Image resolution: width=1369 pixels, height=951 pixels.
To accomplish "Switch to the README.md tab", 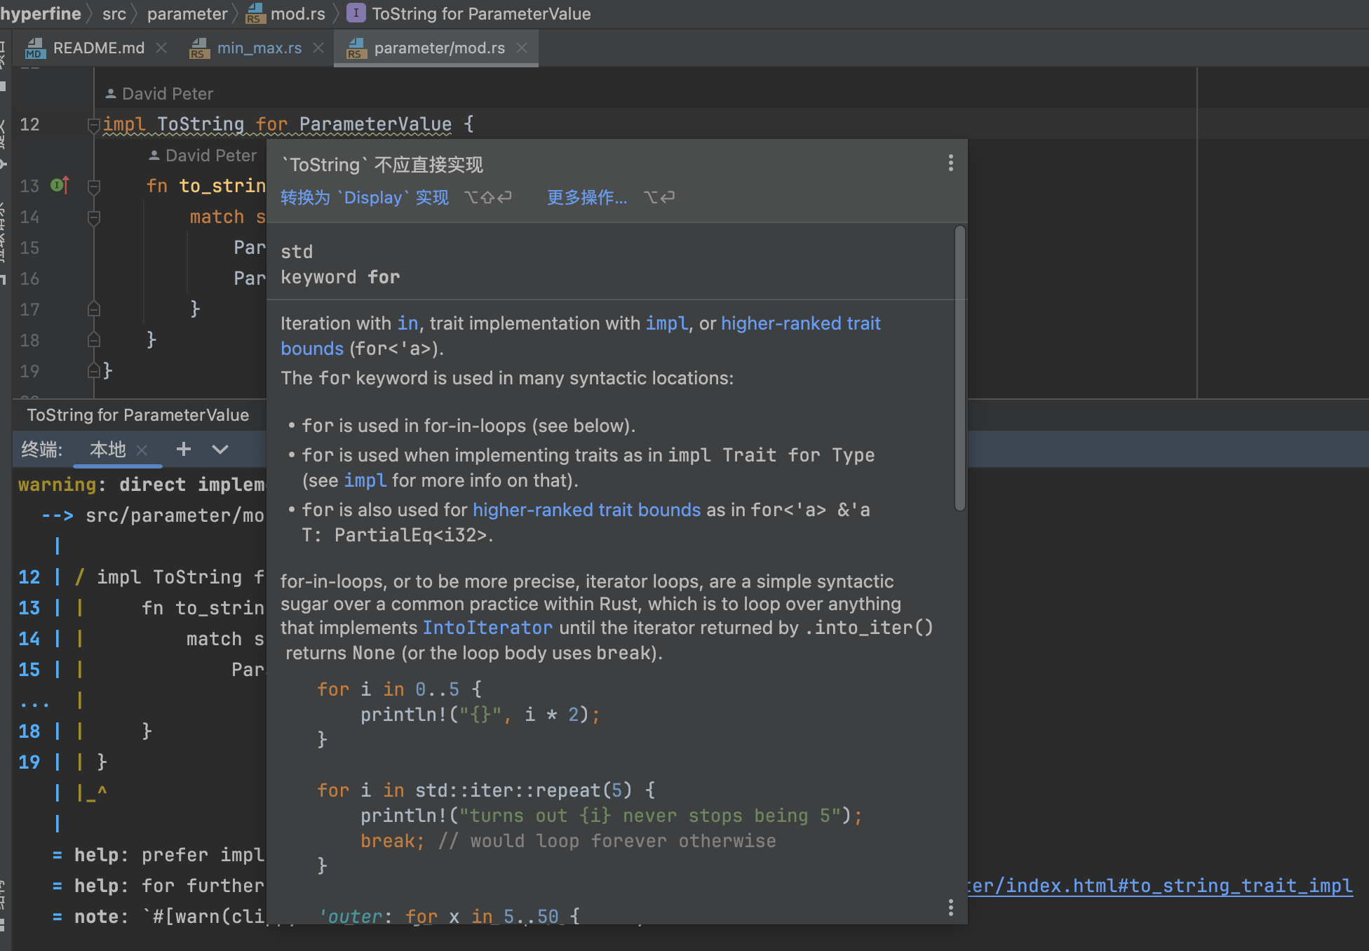I will coord(98,48).
